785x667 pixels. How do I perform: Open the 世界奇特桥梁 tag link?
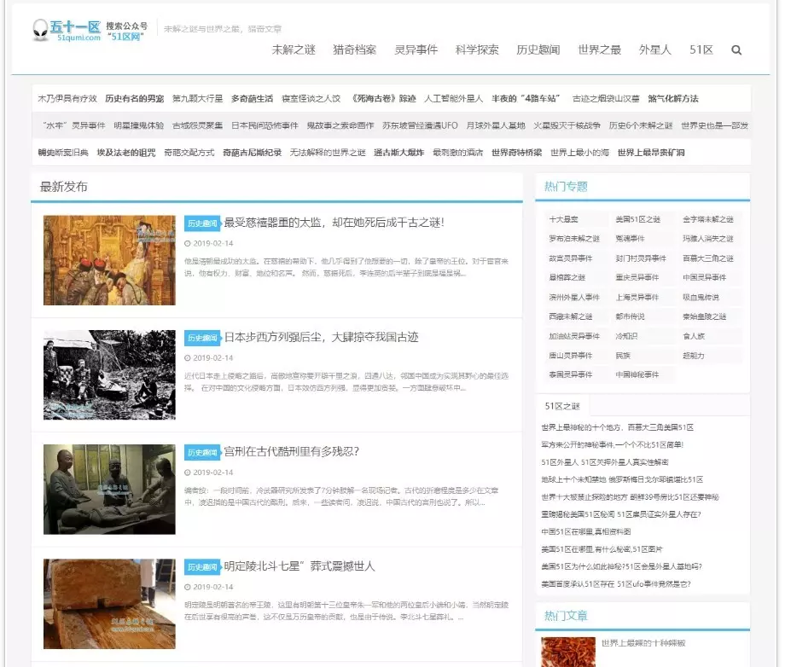tap(516, 153)
